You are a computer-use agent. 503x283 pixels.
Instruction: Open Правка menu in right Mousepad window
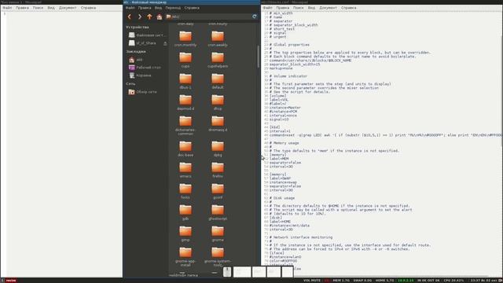click(283, 8)
